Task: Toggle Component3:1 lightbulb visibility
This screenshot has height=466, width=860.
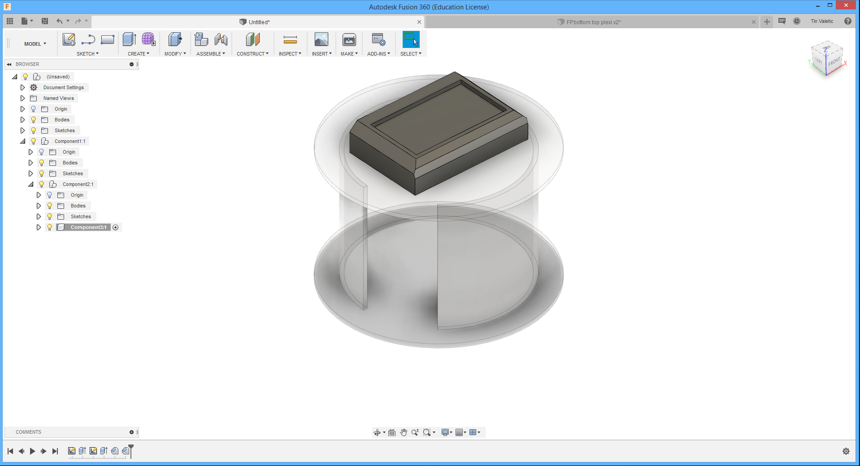Action: pyautogui.click(x=50, y=227)
